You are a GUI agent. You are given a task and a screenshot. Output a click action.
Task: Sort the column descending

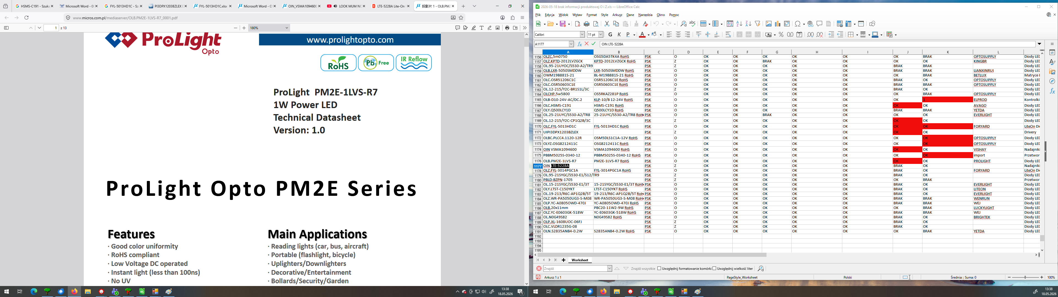748,24
